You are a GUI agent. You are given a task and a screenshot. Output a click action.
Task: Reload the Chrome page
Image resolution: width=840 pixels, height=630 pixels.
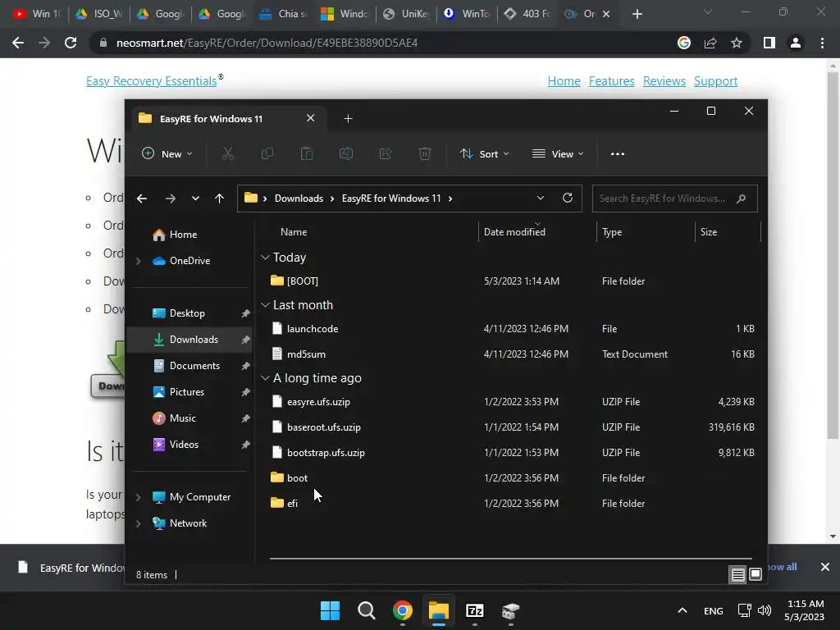click(71, 43)
